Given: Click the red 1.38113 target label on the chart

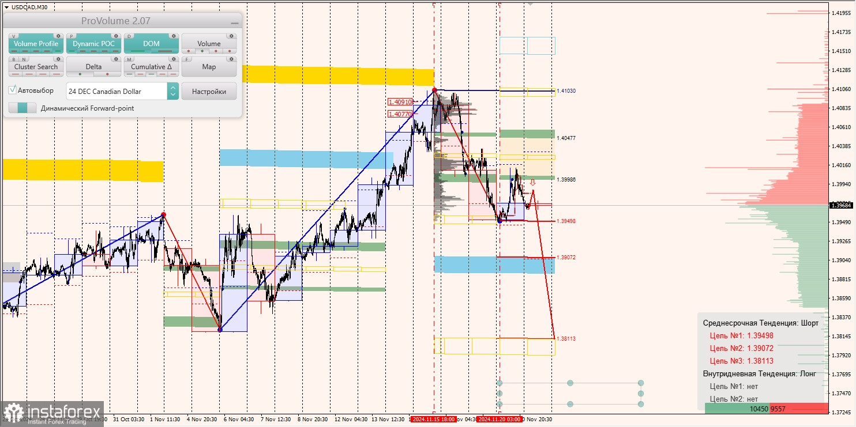Looking at the screenshot, I should [566, 339].
